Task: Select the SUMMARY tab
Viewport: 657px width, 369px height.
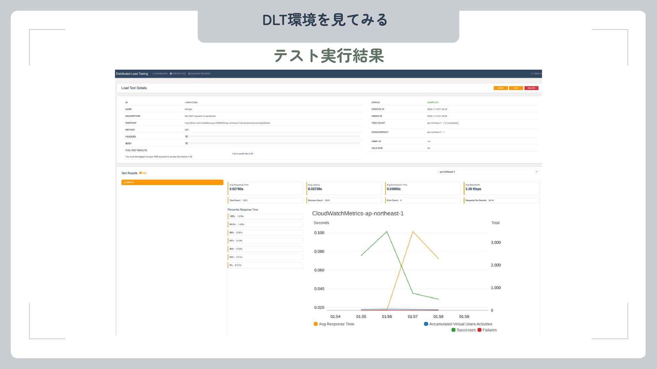Action: coord(172,182)
